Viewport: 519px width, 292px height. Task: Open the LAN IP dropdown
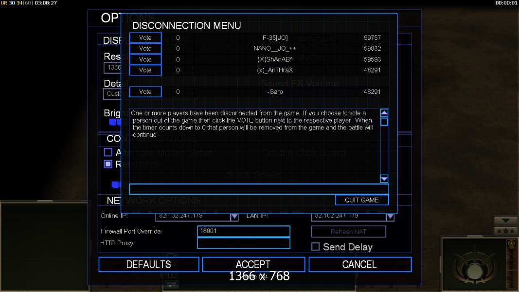(390, 217)
